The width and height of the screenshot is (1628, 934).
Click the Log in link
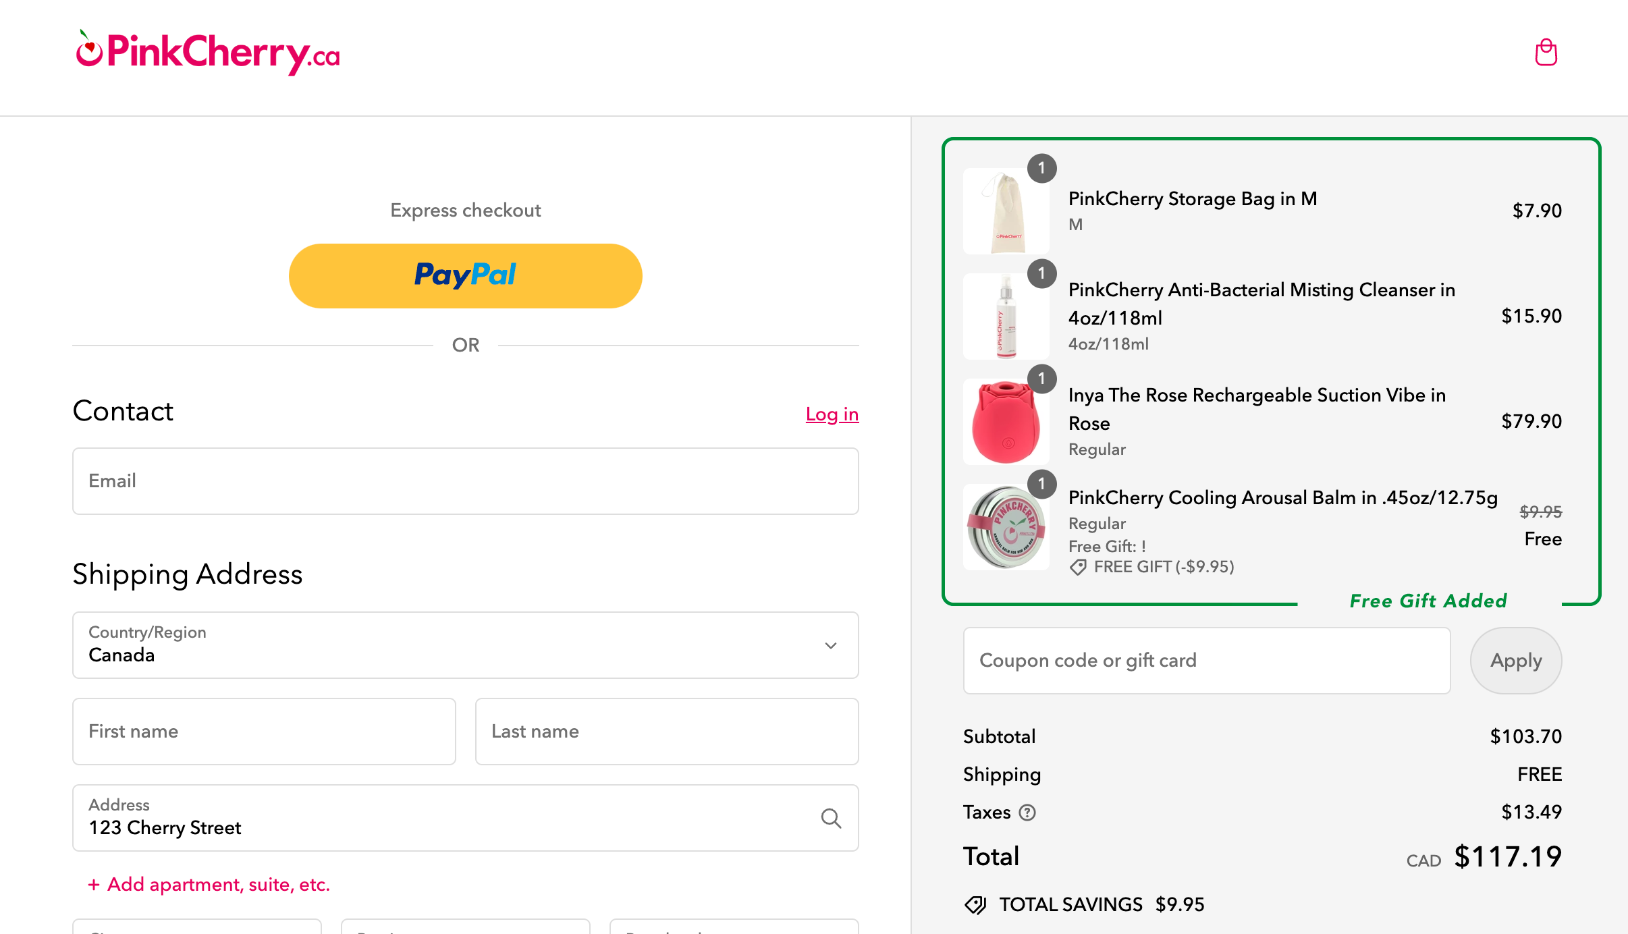(x=832, y=415)
